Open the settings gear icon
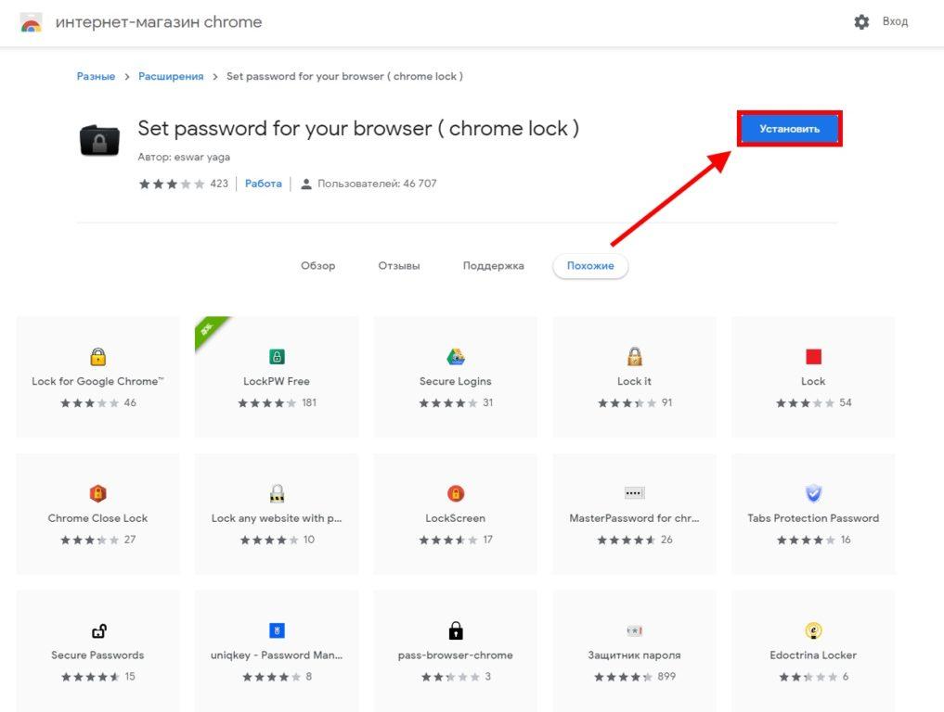 (861, 19)
